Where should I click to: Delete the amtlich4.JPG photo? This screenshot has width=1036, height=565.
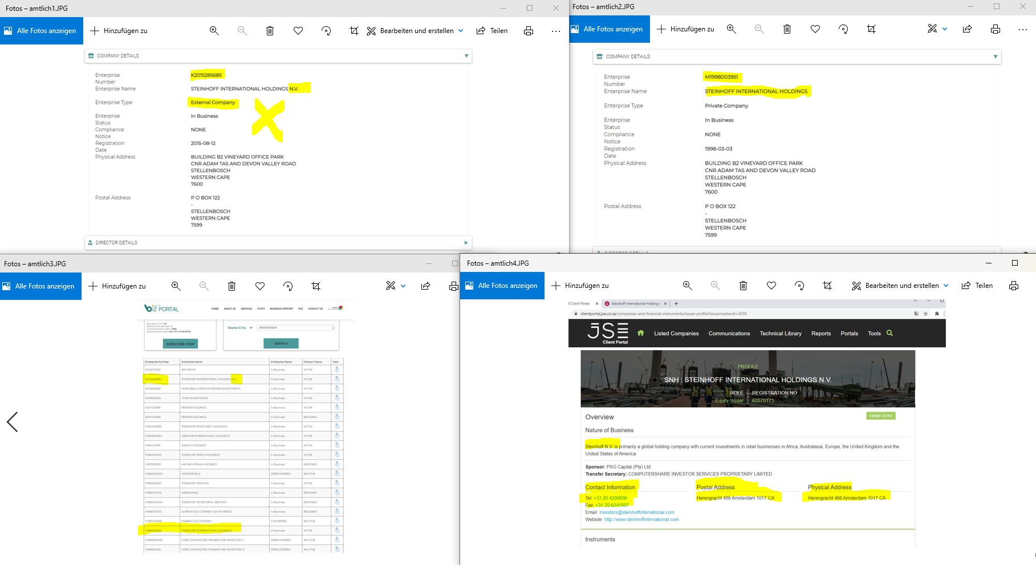744,286
